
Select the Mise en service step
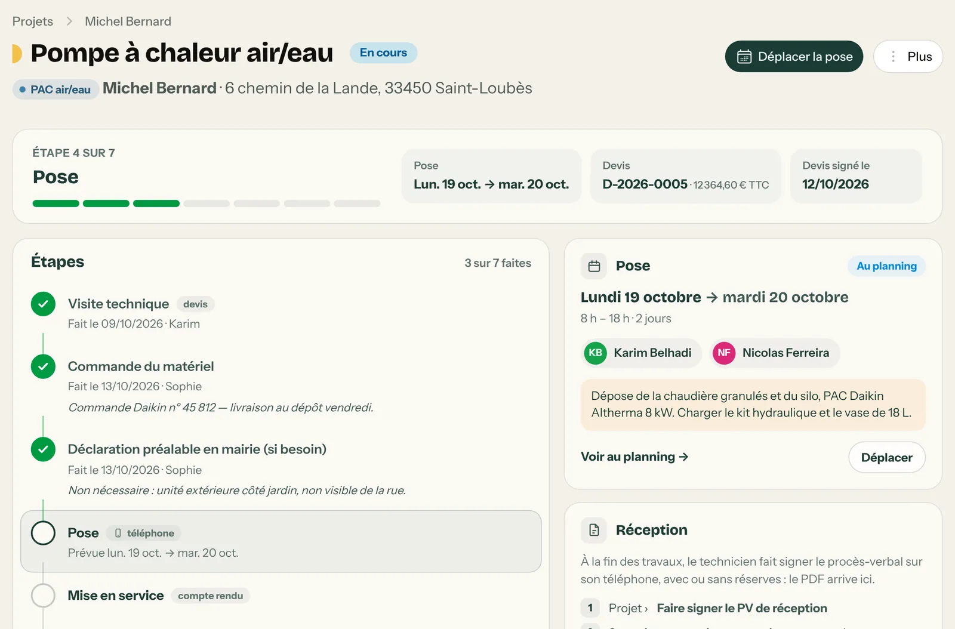[116, 596]
